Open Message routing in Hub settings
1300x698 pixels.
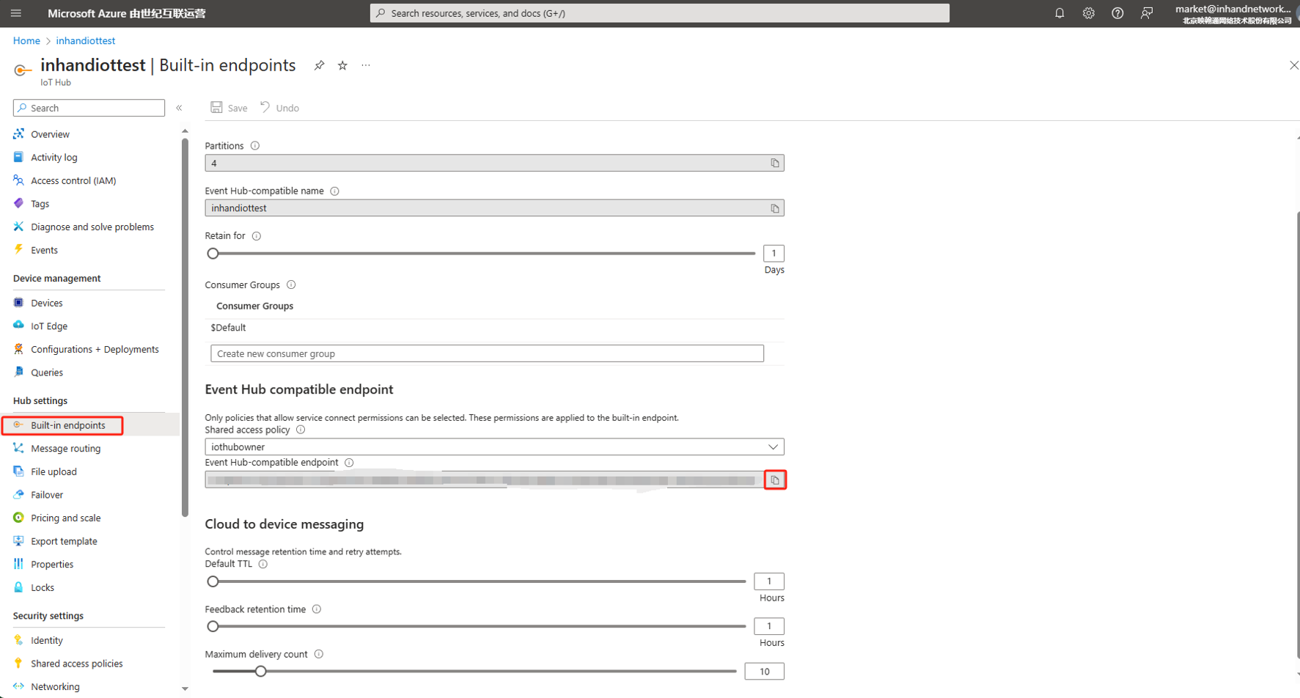[x=65, y=449]
